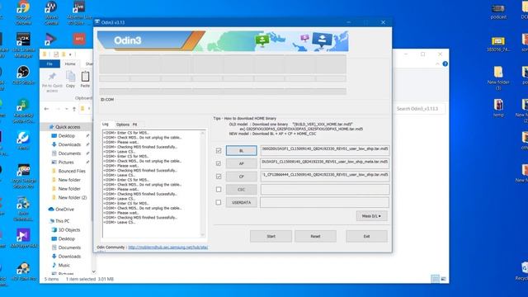Click the Odin log vertical scrollbar
This screenshot has height=297, width=528.
[202, 184]
